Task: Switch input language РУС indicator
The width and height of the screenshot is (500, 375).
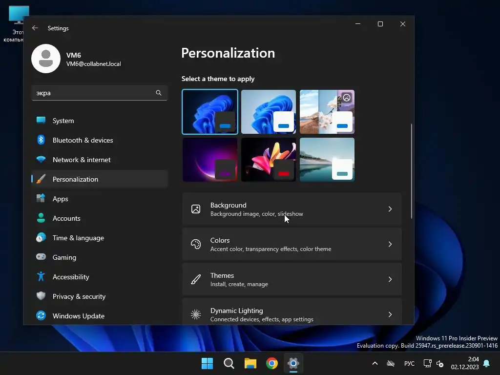Action: point(410,363)
